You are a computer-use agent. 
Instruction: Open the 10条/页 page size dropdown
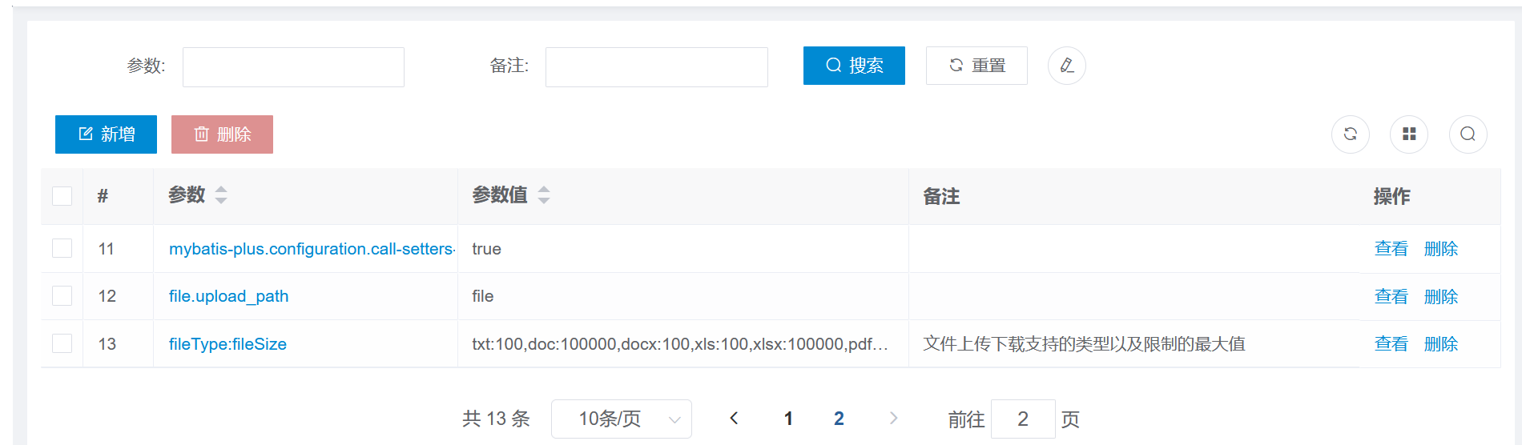[x=622, y=419]
